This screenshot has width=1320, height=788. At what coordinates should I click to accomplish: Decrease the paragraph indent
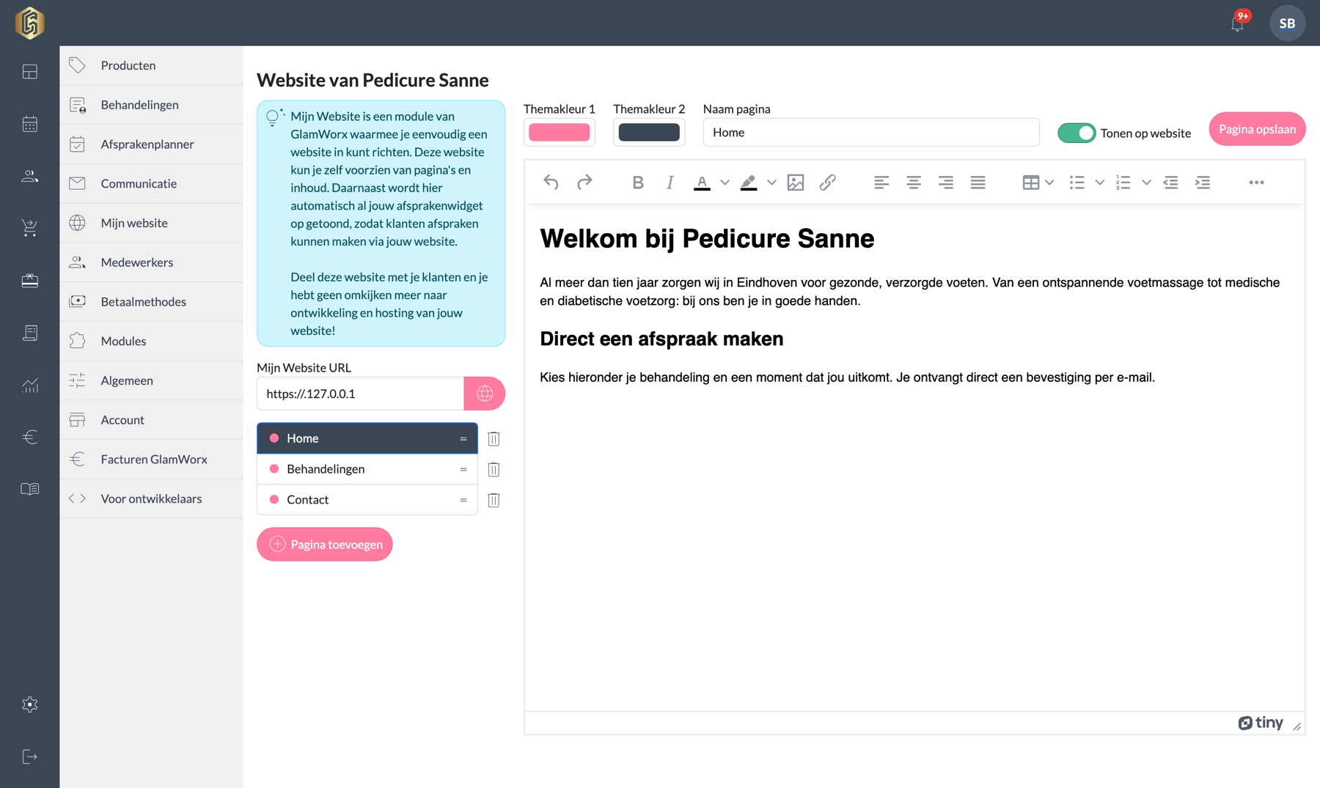tap(1171, 183)
